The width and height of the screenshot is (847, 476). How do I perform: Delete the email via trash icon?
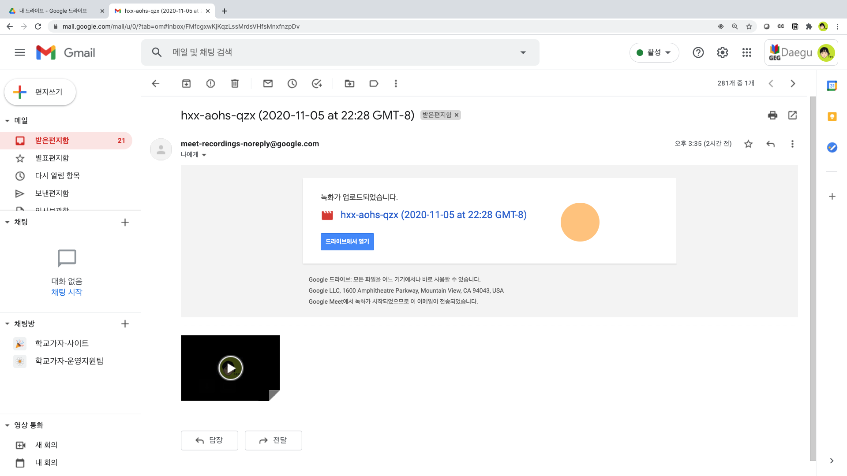tap(235, 83)
